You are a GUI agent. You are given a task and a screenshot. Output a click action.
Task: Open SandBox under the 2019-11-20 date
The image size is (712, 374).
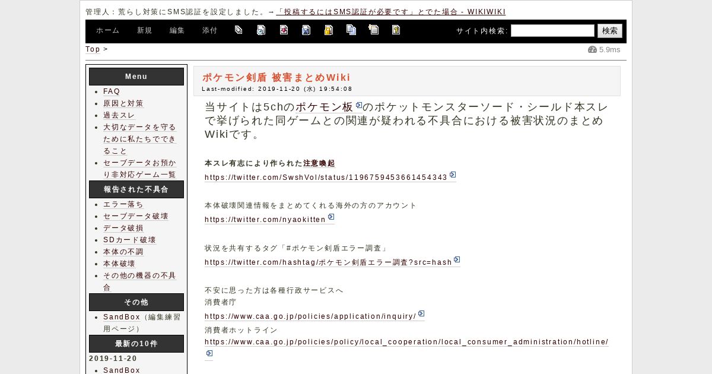point(122,370)
